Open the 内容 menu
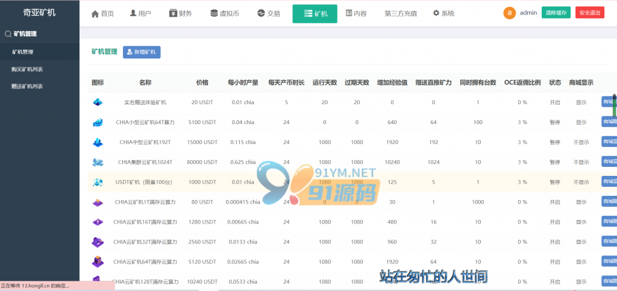The image size is (617, 291). pos(356,13)
